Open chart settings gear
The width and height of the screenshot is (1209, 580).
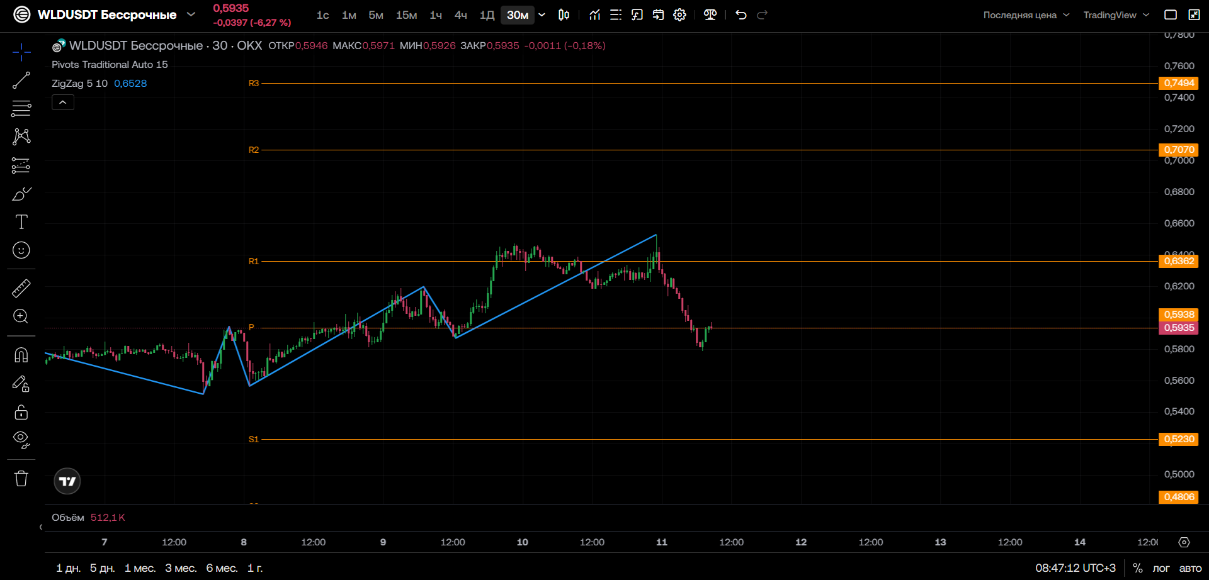click(x=680, y=14)
